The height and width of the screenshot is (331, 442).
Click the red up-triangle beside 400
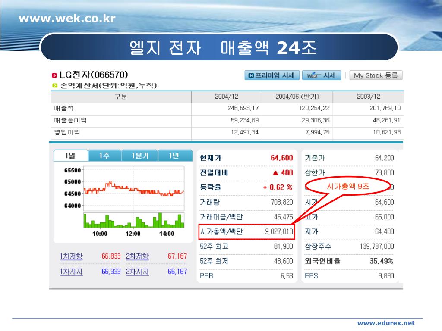275,173
